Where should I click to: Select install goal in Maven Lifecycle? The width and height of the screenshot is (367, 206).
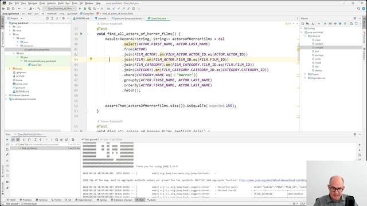tap(318, 62)
